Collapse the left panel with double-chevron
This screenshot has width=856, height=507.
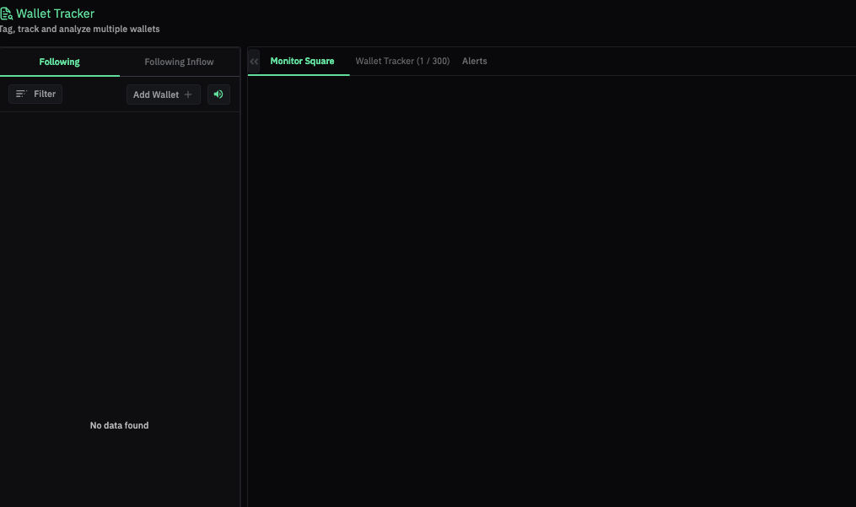[254, 62]
